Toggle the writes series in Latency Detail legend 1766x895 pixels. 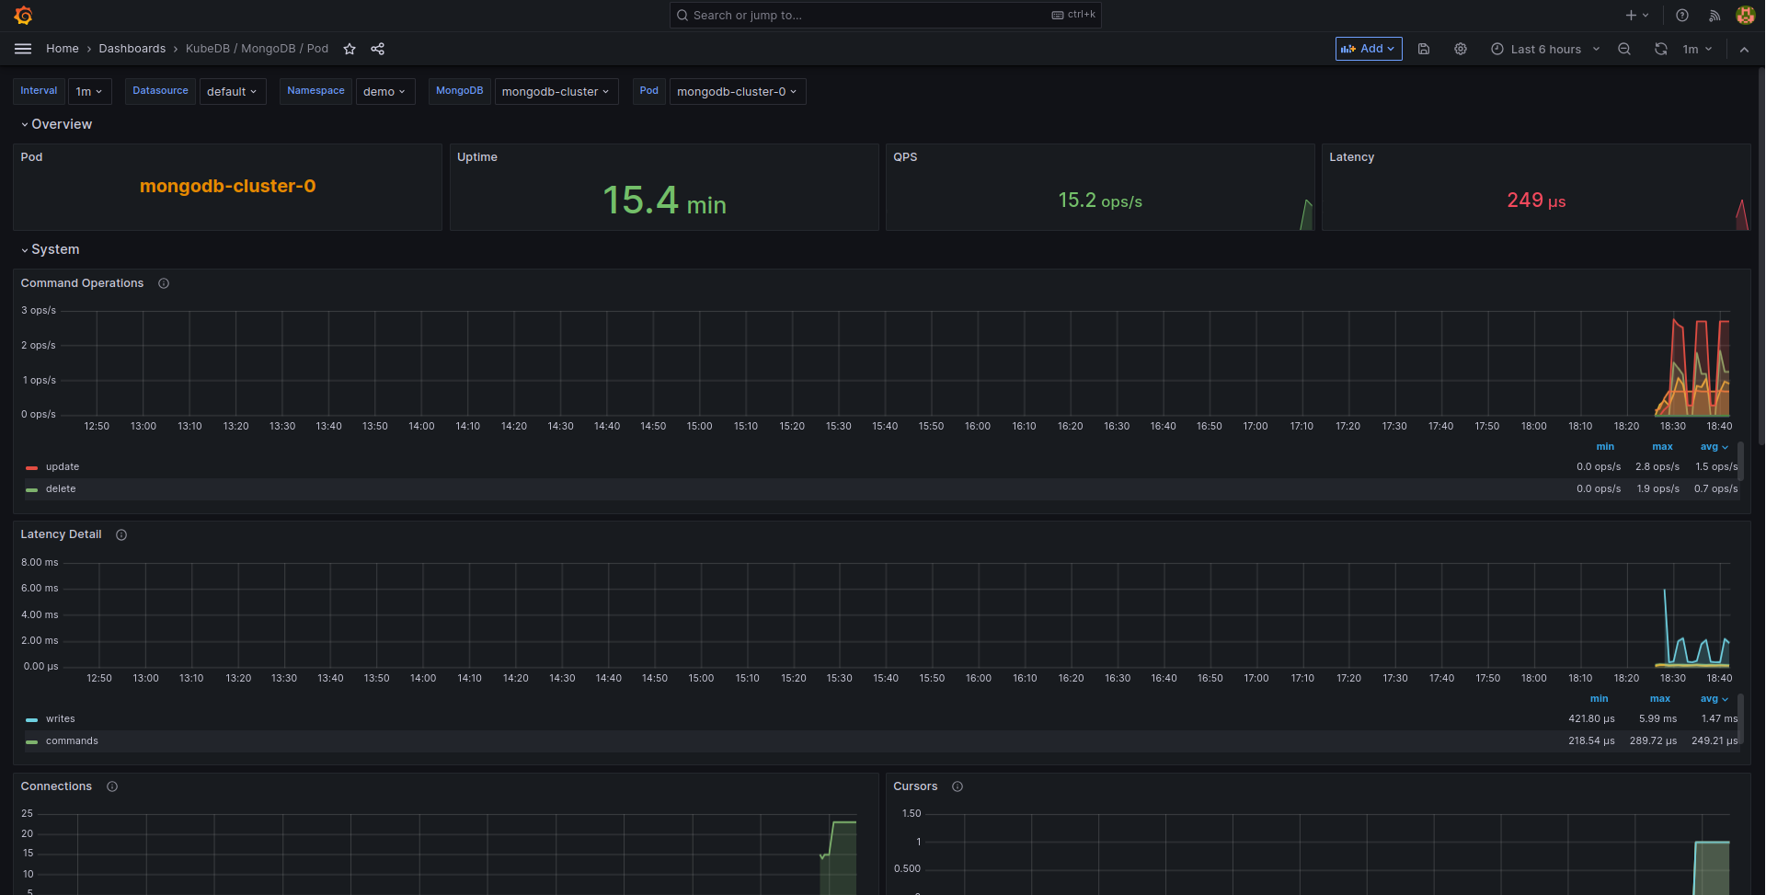pyautogui.click(x=61, y=718)
